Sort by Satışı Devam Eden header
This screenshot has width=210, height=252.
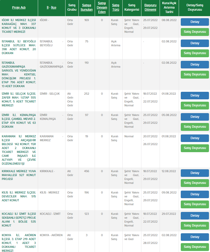(x=102, y=7)
